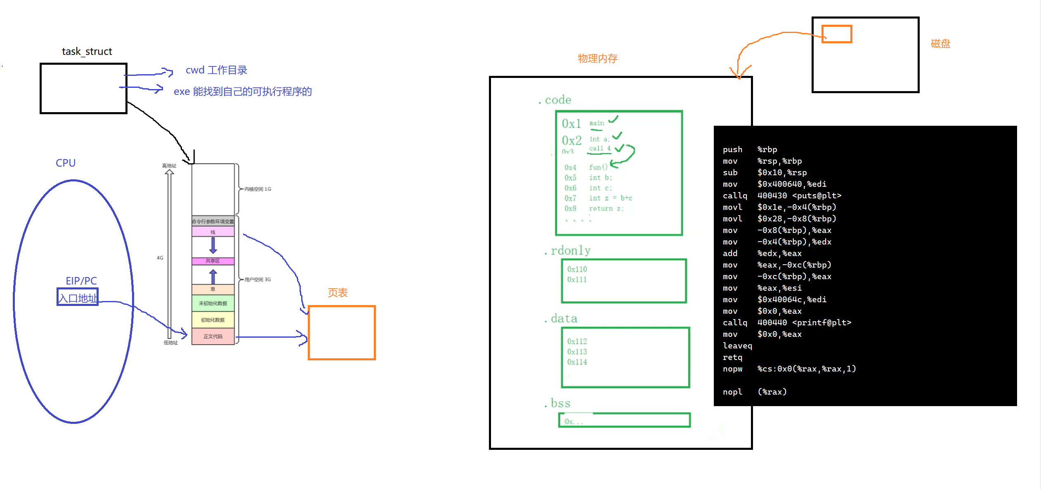1041x489 pixels.
Task: Select address "0x2" in the code section
Action: click(571, 141)
